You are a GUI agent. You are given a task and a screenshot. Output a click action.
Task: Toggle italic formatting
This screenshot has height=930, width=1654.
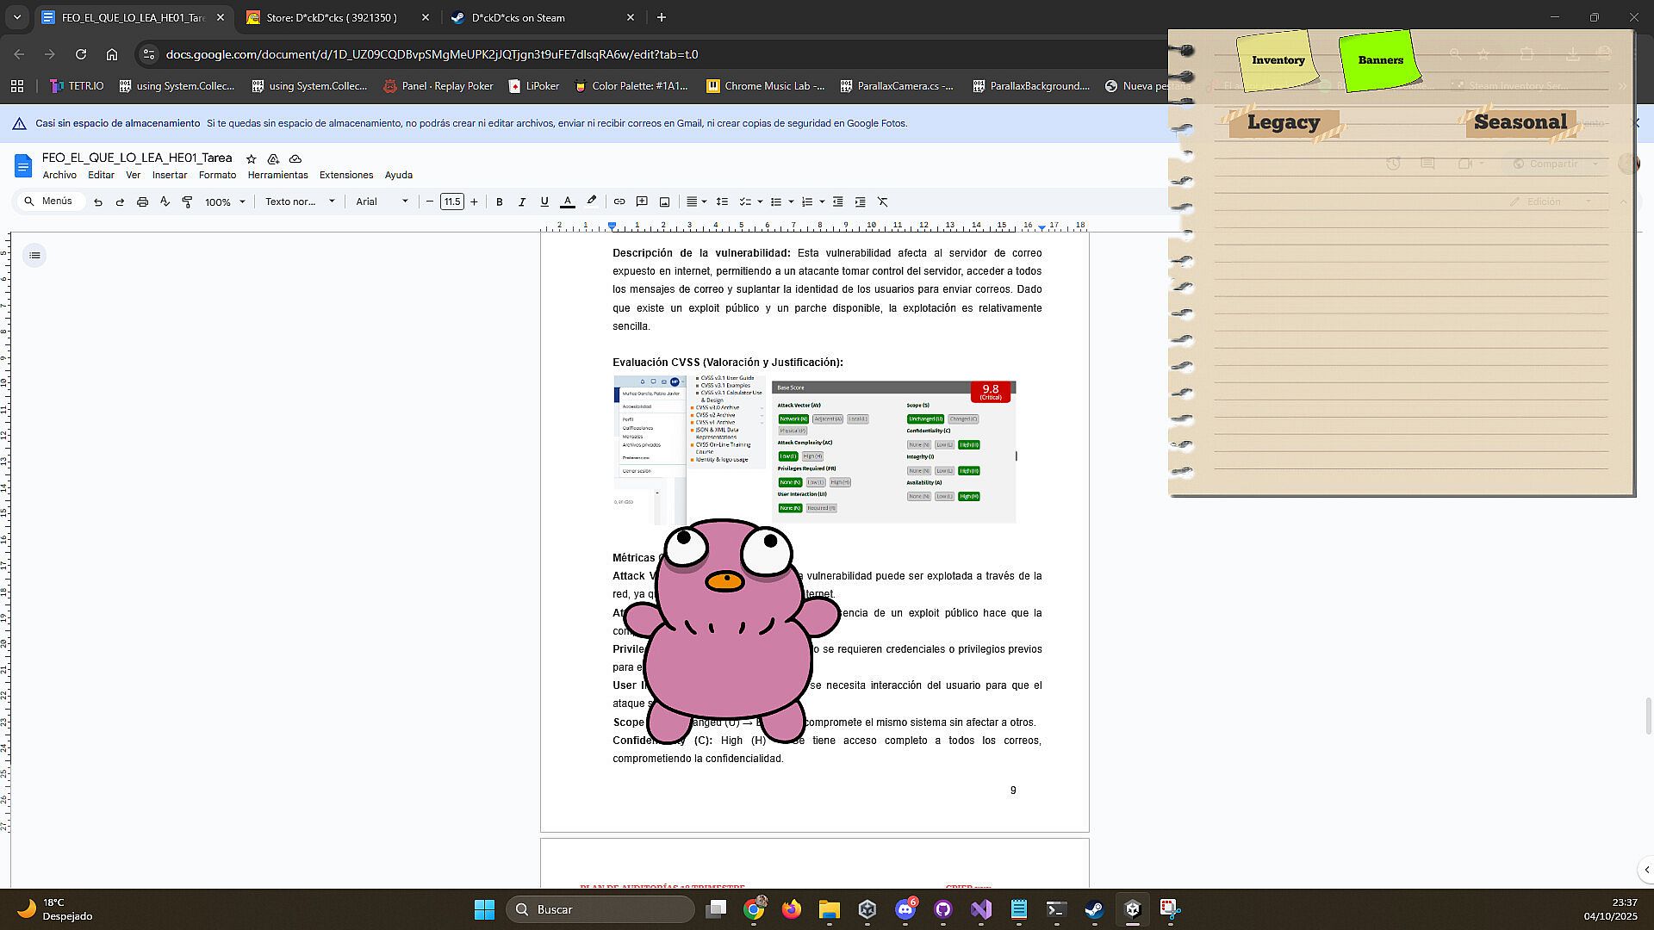pyautogui.click(x=521, y=201)
